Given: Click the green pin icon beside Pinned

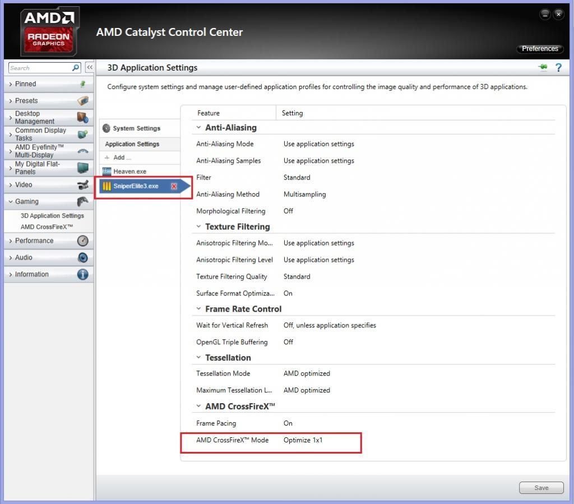Looking at the screenshot, I should coord(83,84).
